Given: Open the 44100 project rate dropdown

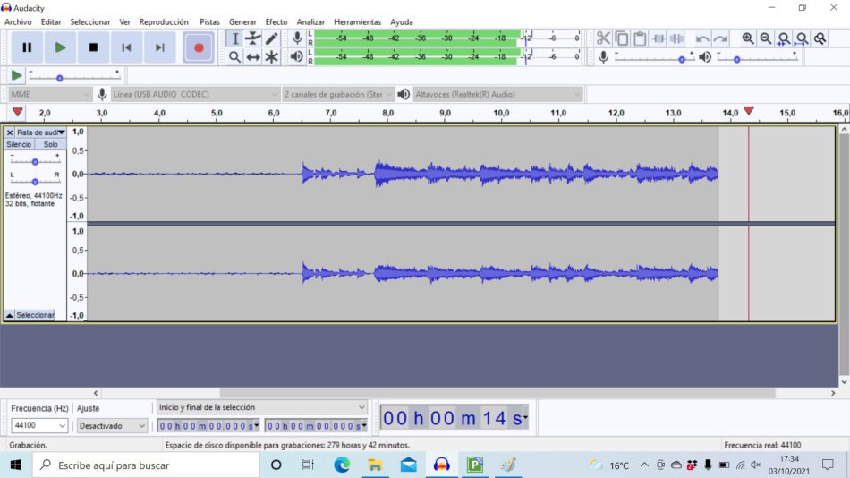Looking at the screenshot, I should click(x=39, y=425).
